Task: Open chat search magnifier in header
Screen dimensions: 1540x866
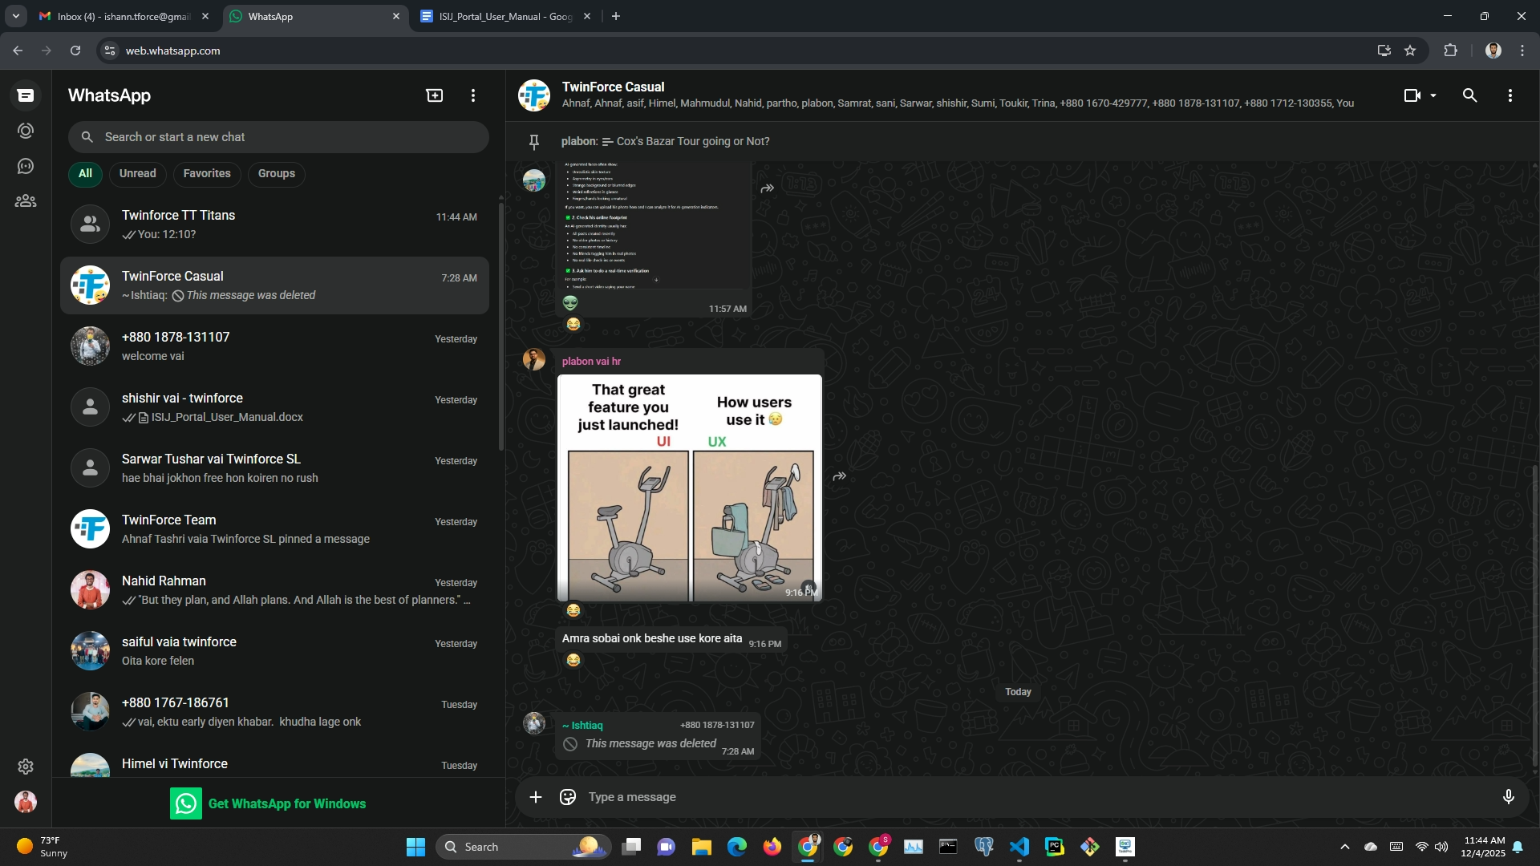Action: tap(1469, 95)
